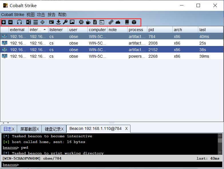Open screenshots using the picture icon

tap(72, 22)
